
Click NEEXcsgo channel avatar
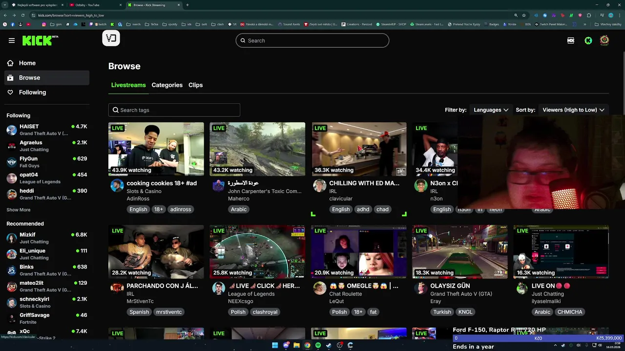[218, 288]
